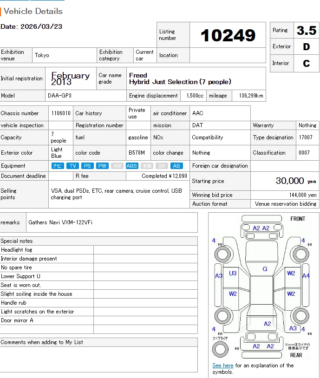
Task: Click the starting price 30,000 yen
Action: [296, 181]
